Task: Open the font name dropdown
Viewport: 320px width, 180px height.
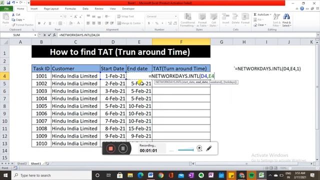Action: click(x=61, y=16)
